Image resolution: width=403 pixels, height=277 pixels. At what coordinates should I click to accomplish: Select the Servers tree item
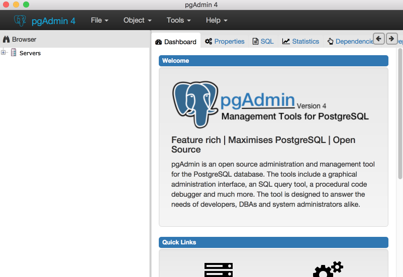tap(30, 53)
